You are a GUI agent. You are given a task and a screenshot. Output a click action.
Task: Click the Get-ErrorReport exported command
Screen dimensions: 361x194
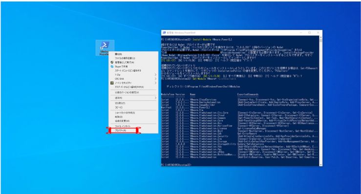248,133
